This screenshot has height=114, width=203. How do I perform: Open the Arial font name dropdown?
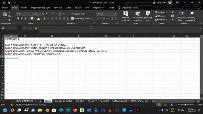33,14
